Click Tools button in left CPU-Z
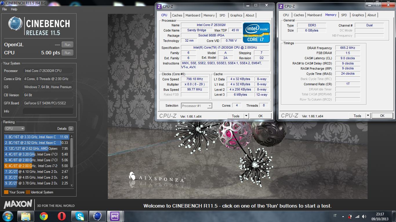 tap(236, 116)
